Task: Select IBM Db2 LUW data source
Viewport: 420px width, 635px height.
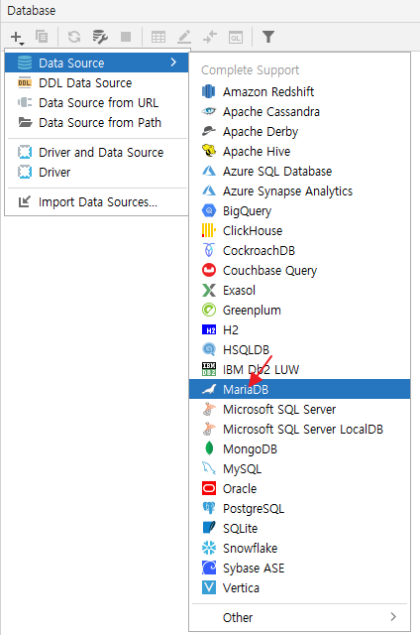Action: (299, 370)
